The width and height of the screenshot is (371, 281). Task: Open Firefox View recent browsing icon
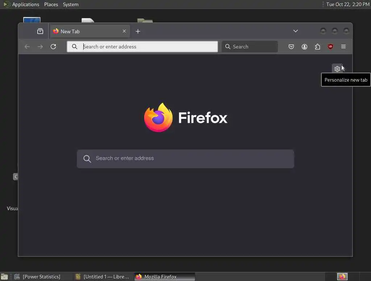click(x=40, y=31)
